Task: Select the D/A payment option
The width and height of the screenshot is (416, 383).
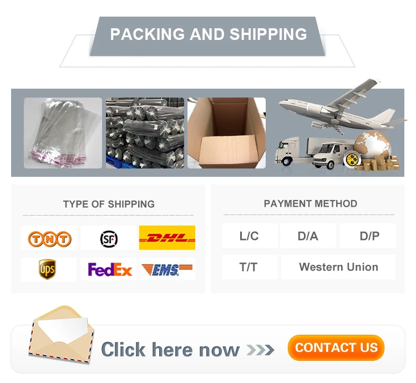Action: [x=308, y=236]
